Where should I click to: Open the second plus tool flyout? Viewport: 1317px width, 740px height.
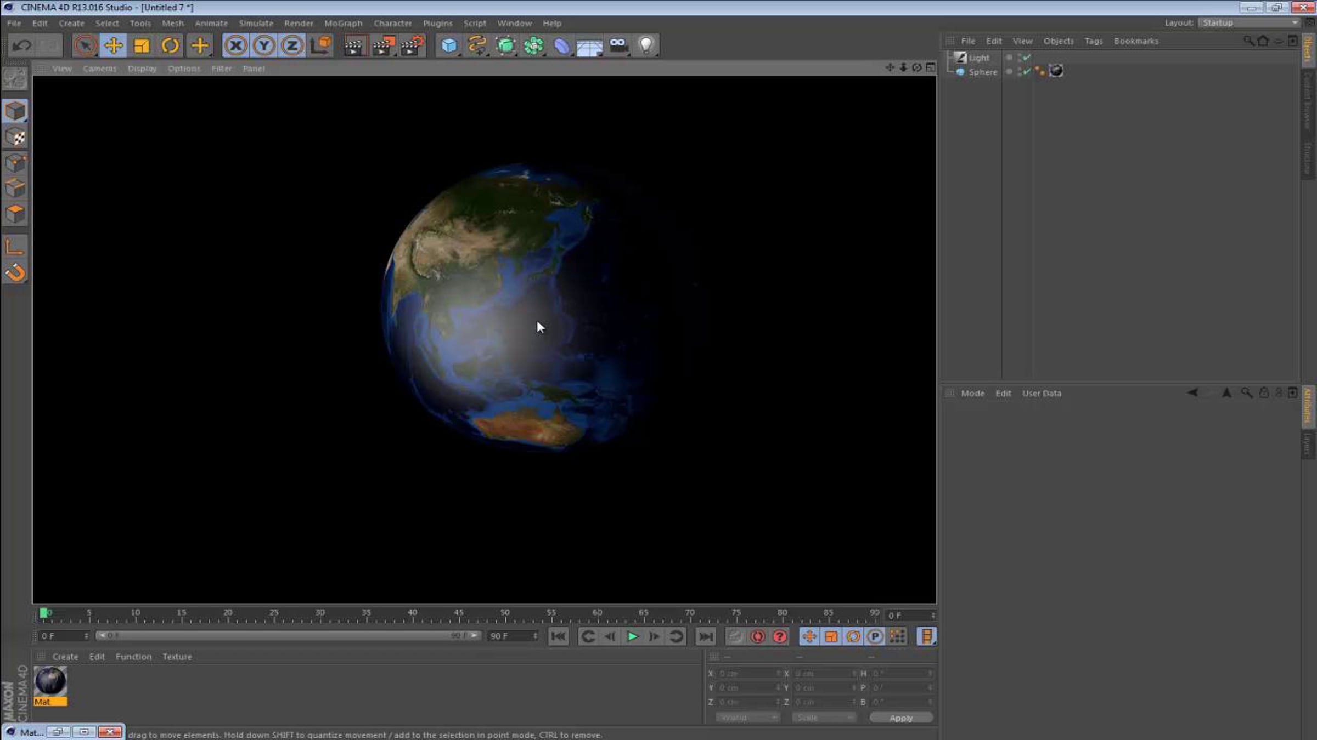pos(200,45)
